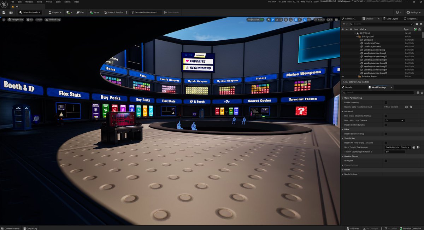The width and height of the screenshot is (424, 230).
Task: Switch to Data Layers tab
Action: click(390, 18)
